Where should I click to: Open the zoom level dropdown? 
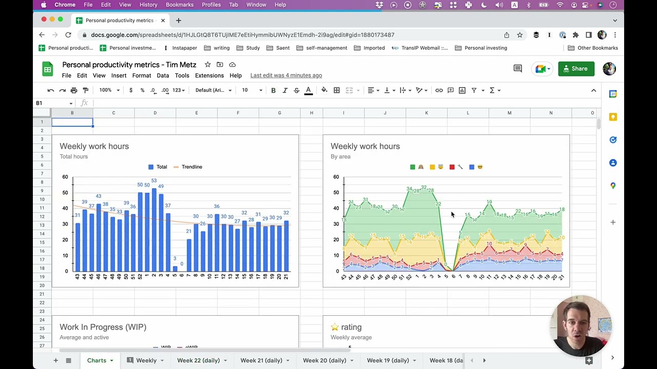pos(110,90)
